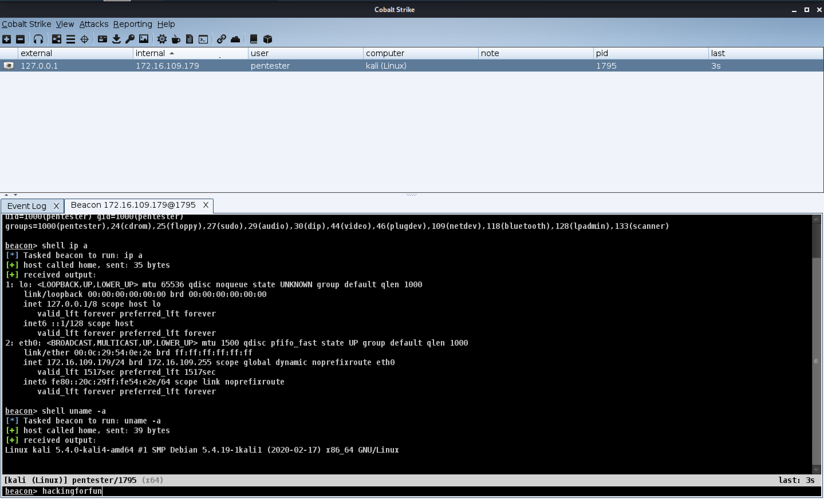Click the small down arrow at the divider

click(x=15, y=195)
